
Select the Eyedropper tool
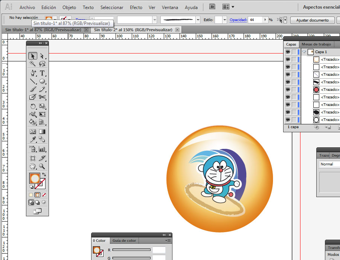[x=33, y=139]
